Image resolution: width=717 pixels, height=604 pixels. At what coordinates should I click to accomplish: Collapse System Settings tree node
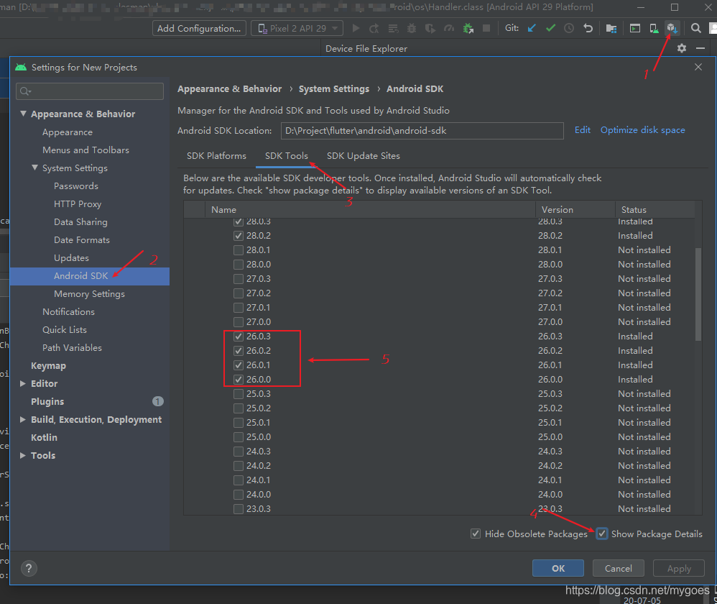pos(34,168)
